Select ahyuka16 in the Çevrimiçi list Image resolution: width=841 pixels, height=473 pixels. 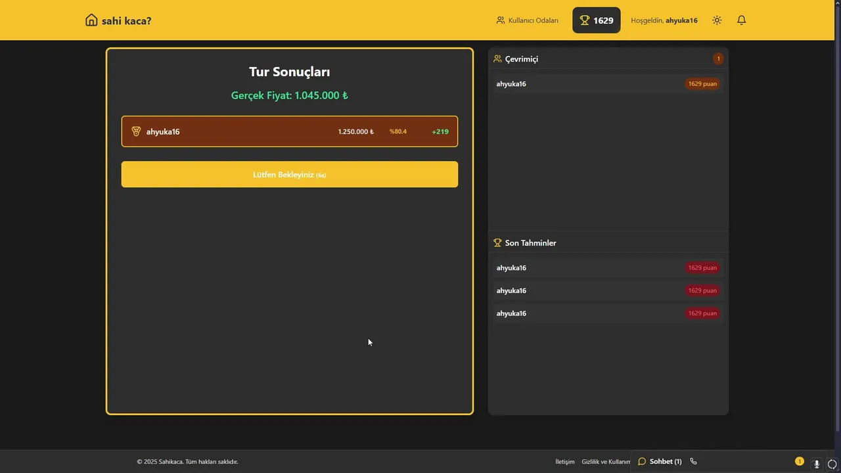(608, 83)
